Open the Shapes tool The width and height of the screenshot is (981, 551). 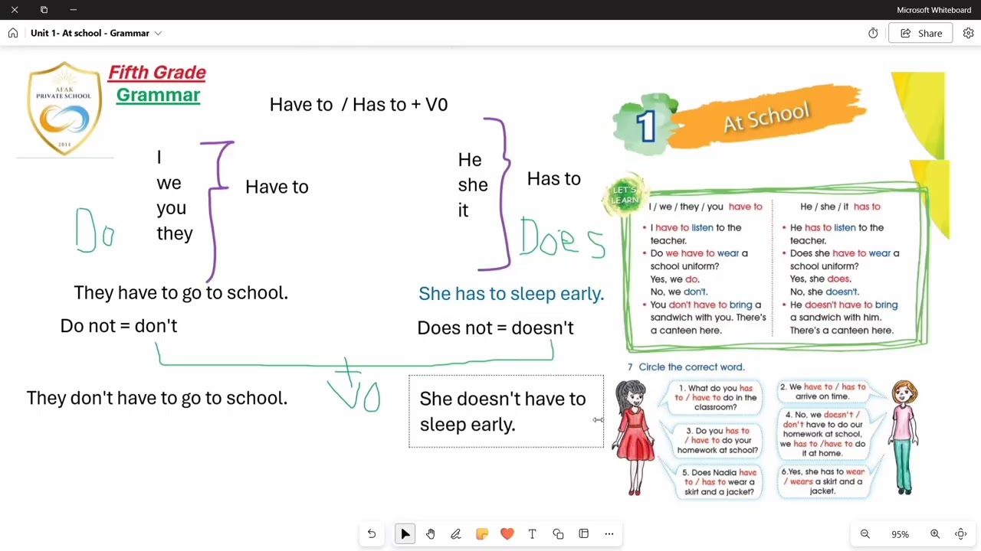558,534
